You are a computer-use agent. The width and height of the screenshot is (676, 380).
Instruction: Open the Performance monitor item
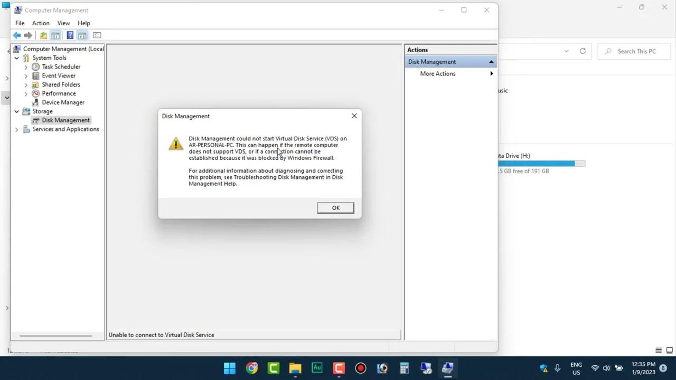click(x=59, y=93)
